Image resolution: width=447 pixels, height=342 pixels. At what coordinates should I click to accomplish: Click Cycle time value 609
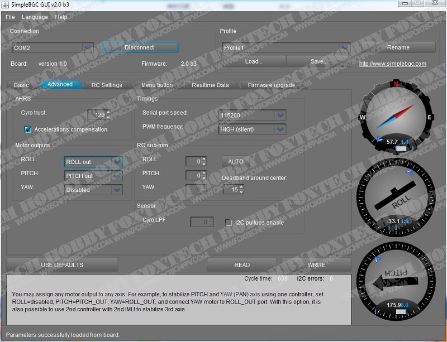[283, 278]
